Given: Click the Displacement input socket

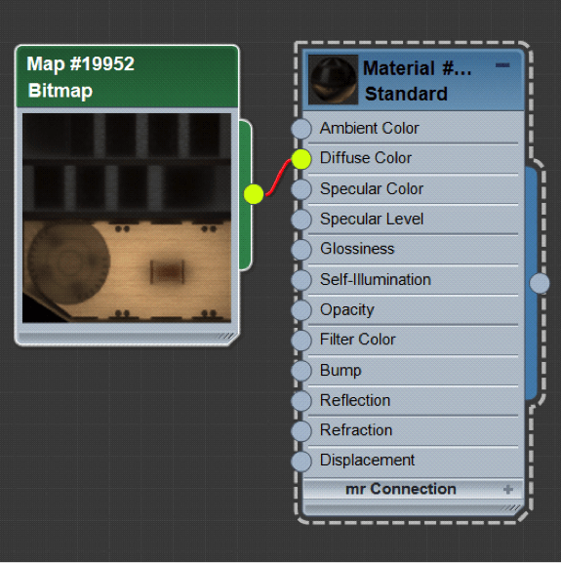Looking at the screenshot, I should pyautogui.click(x=301, y=461).
